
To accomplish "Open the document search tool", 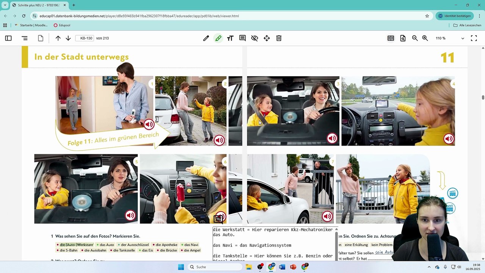I will [403, 38].
